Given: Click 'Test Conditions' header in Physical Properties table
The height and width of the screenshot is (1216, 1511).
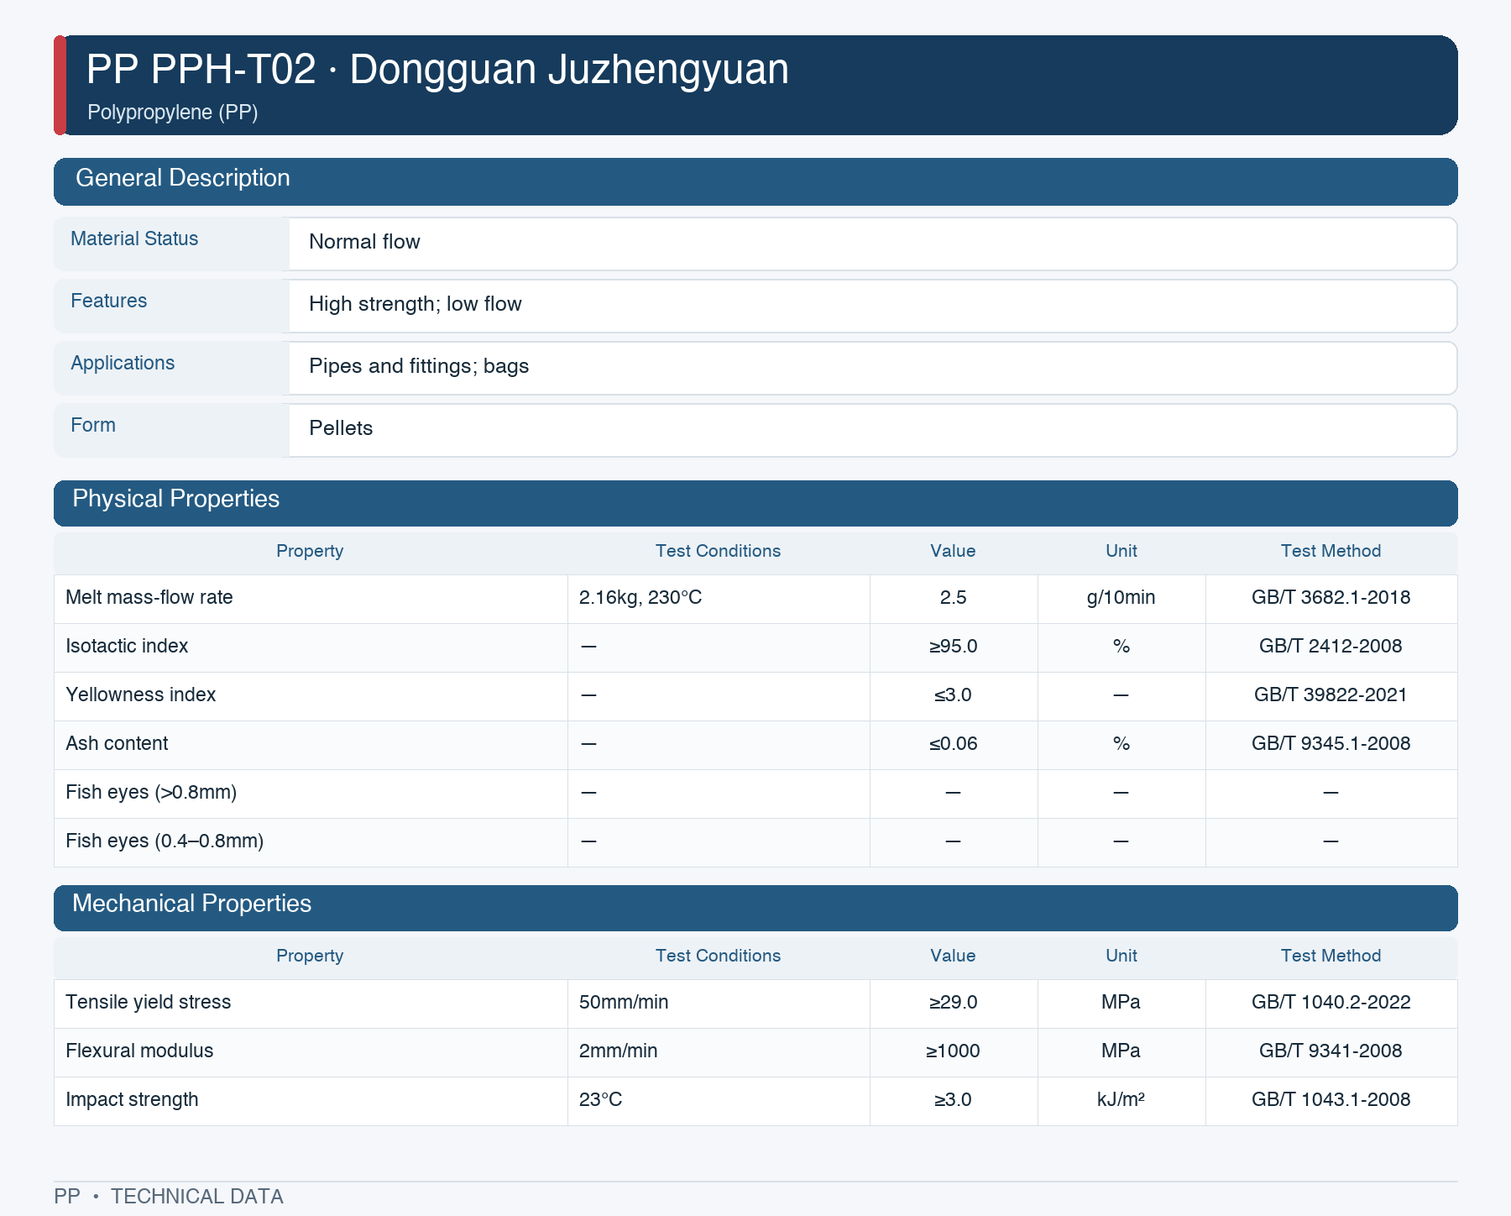Looking at the screenshot, I should click(x=718, y=551).
